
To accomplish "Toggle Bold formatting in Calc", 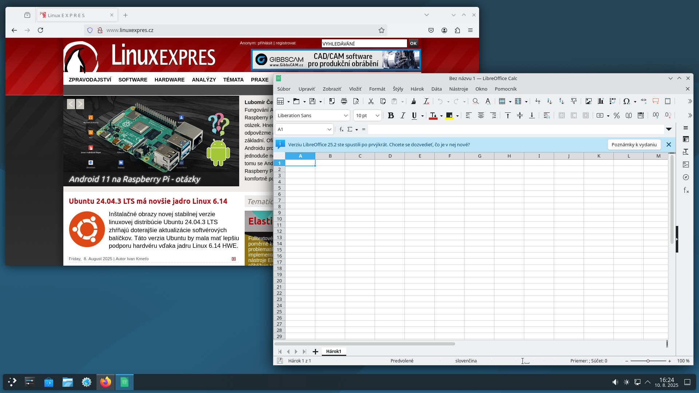I will pyautogui.click(x=391, y=116).
